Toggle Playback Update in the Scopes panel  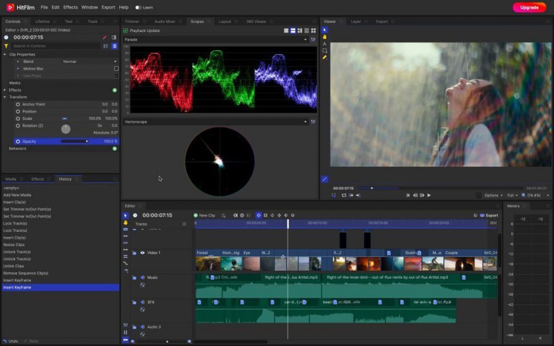click(x=125, y=30)
